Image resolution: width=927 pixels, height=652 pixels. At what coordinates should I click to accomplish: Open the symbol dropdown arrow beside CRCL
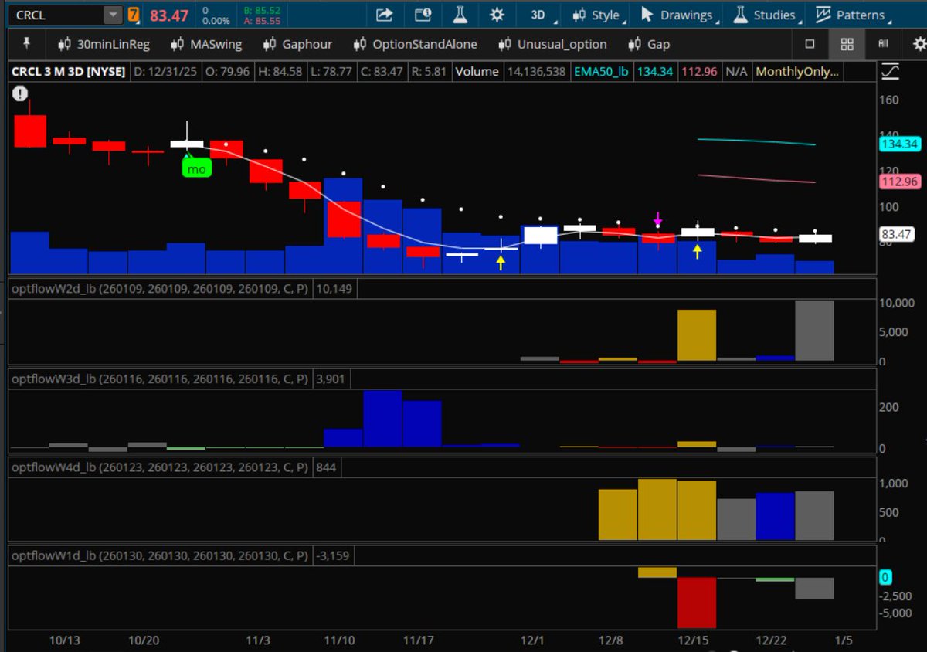pyautogui.click(x=113, y=15)
